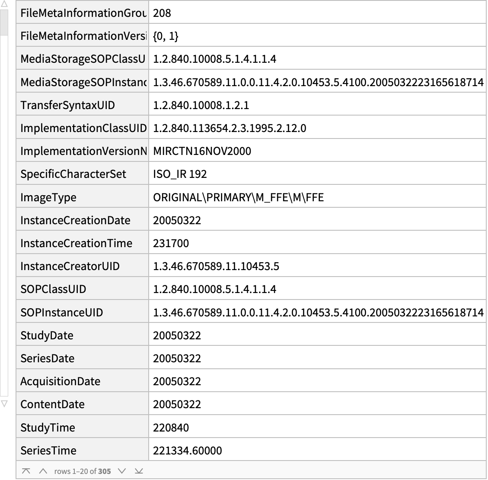Screen dimensions: 488x480
Task: Click the ISO_IR 192 value cell
Action: [x=180, y=174]
